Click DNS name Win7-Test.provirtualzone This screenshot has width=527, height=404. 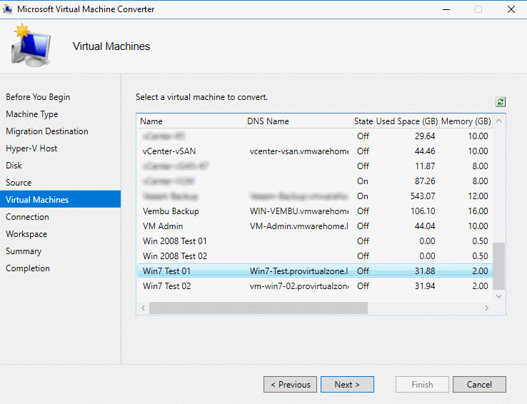(x=298, y=271)
